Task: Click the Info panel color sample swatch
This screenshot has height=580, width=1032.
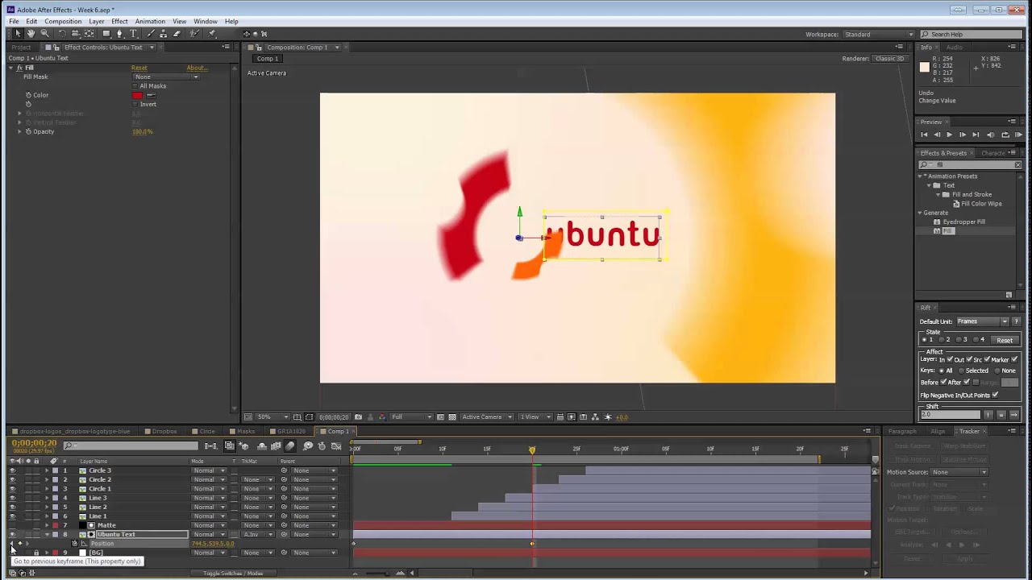Action: tap(925, 67)
